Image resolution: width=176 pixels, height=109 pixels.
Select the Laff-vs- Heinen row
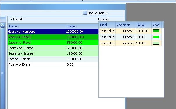(x=53, y=59)
